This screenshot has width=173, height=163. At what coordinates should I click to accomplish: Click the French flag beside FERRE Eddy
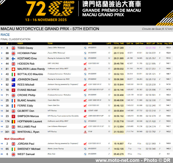coord(13,106)
